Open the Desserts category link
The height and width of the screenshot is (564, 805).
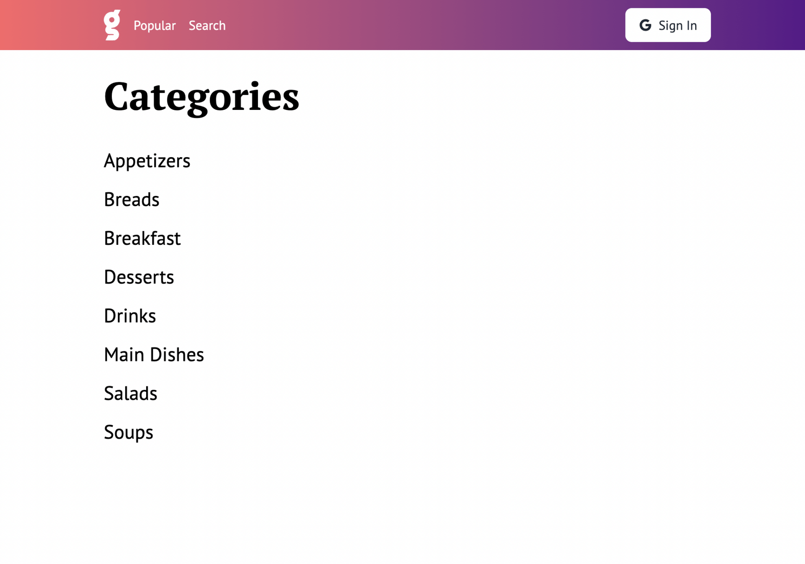[139, 277]
